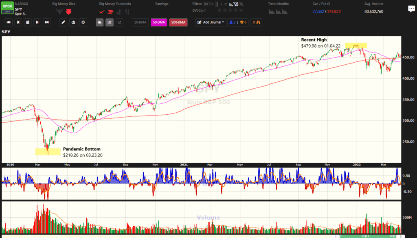Switch chart to bar chart view

pos(100,22)
